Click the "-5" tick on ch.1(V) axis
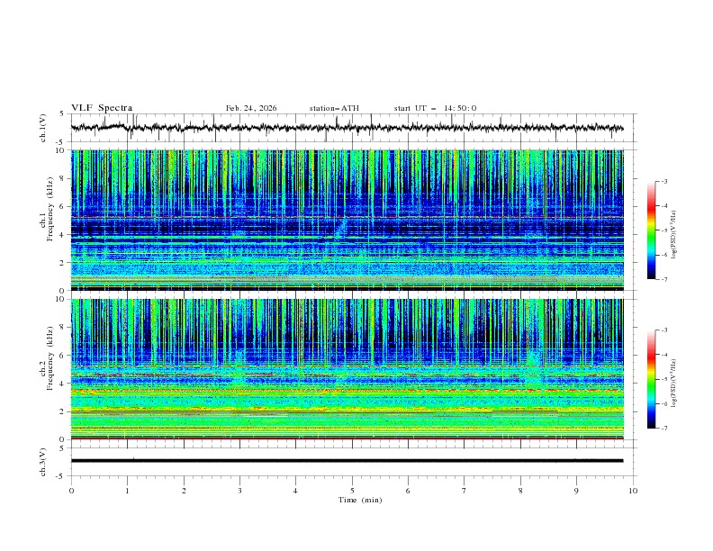The image size is (713, 551). [61, 142]
